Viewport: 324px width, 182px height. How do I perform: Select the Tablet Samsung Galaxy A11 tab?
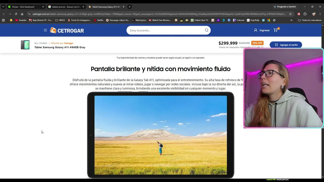(x=106, y=7)
